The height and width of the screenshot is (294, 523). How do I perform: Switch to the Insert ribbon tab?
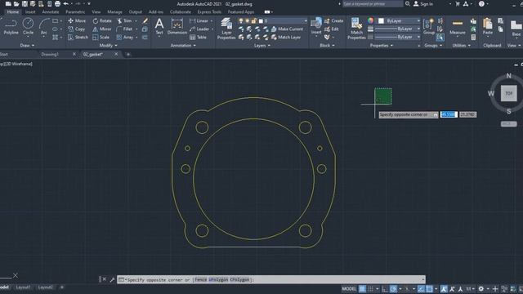[x=30, y=11]
